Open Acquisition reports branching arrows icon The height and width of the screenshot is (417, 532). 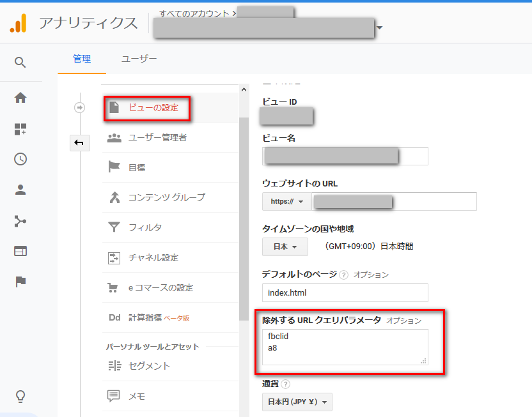pos(20,221)
